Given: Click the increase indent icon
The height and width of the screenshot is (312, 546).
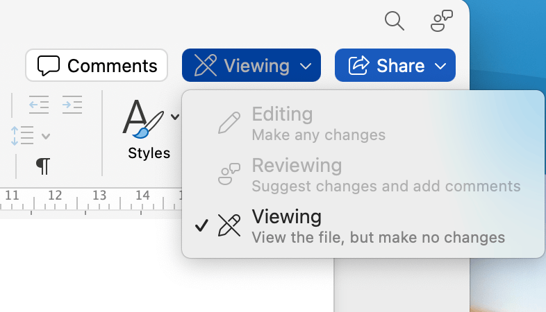Looking at the screenshot, I should click(72, 105).
